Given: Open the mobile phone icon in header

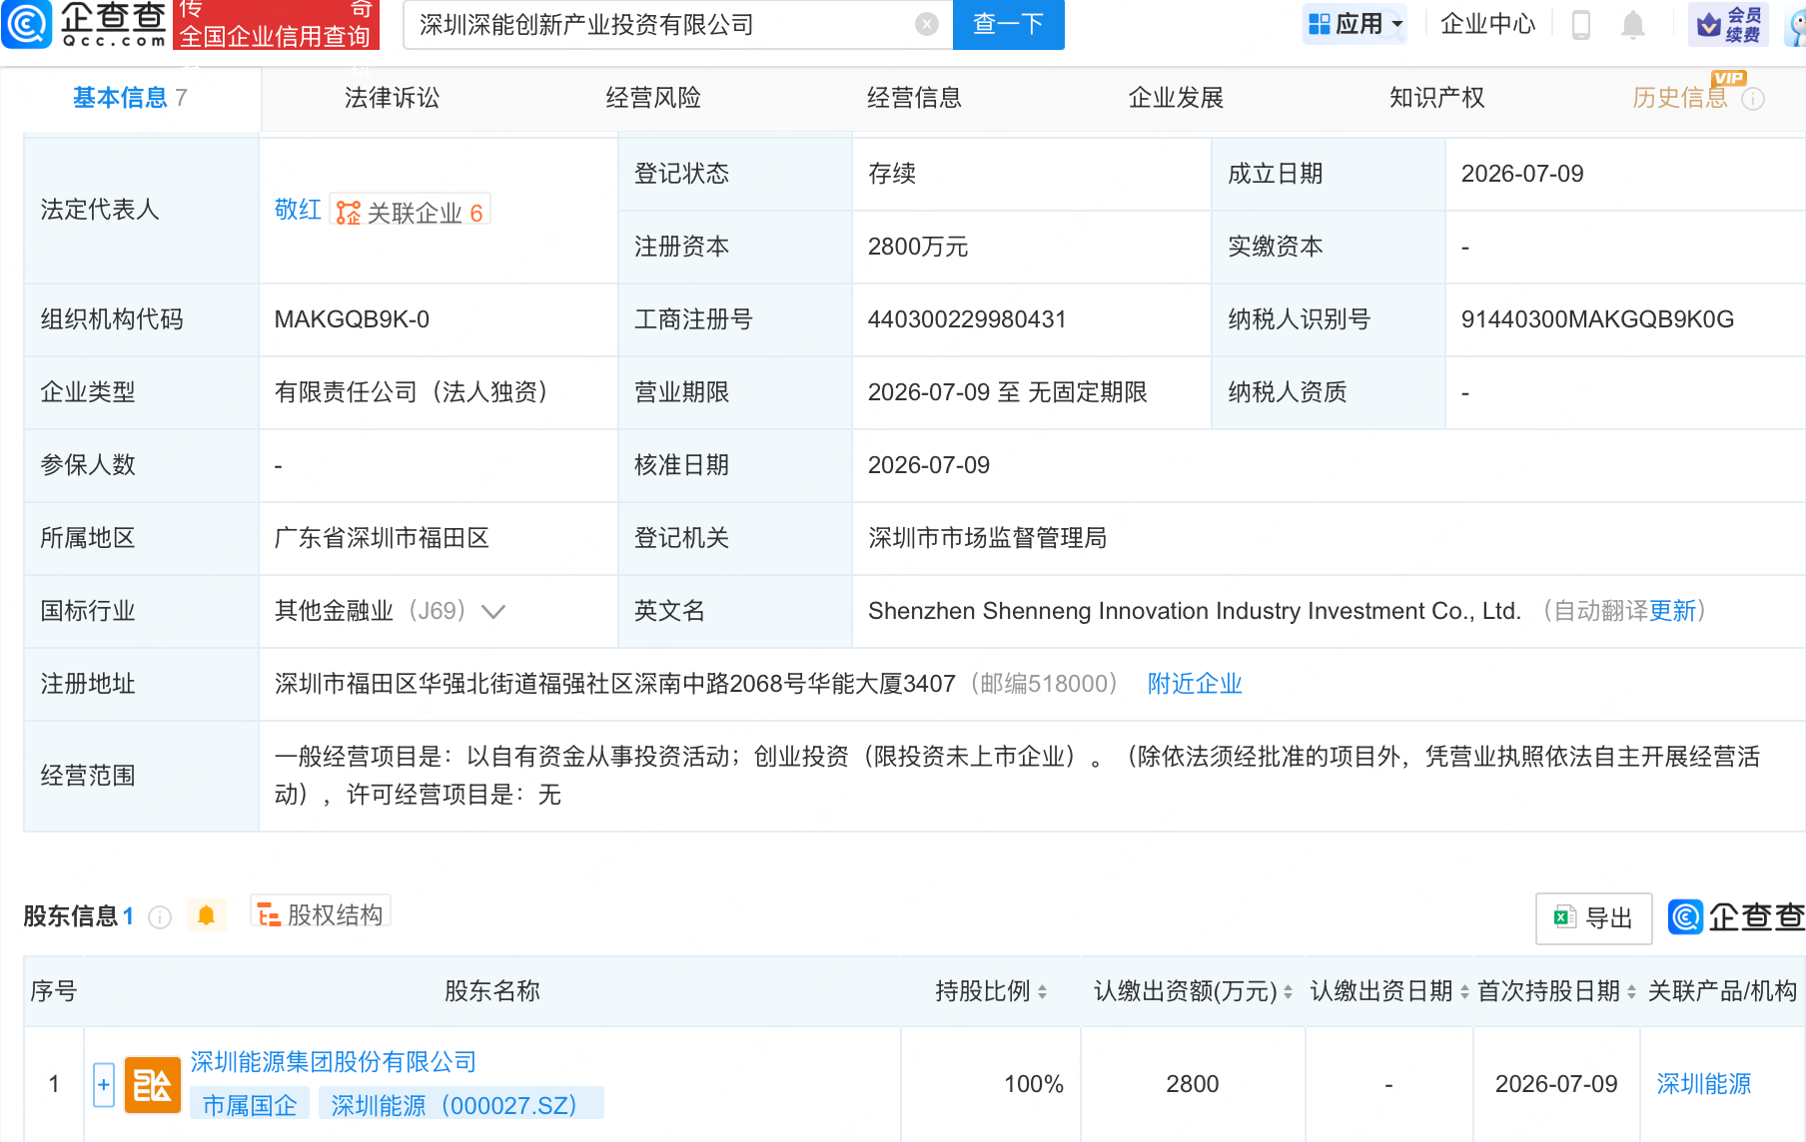Looking at the screenshot, I should (1580, 24).
